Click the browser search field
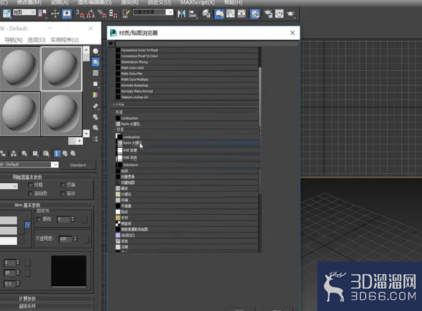The width and height of the screenshot is (422, 311). [x=207, y=43]
